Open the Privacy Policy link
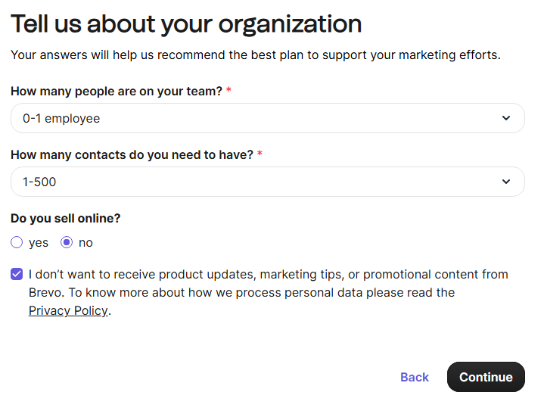 [68, 310]
